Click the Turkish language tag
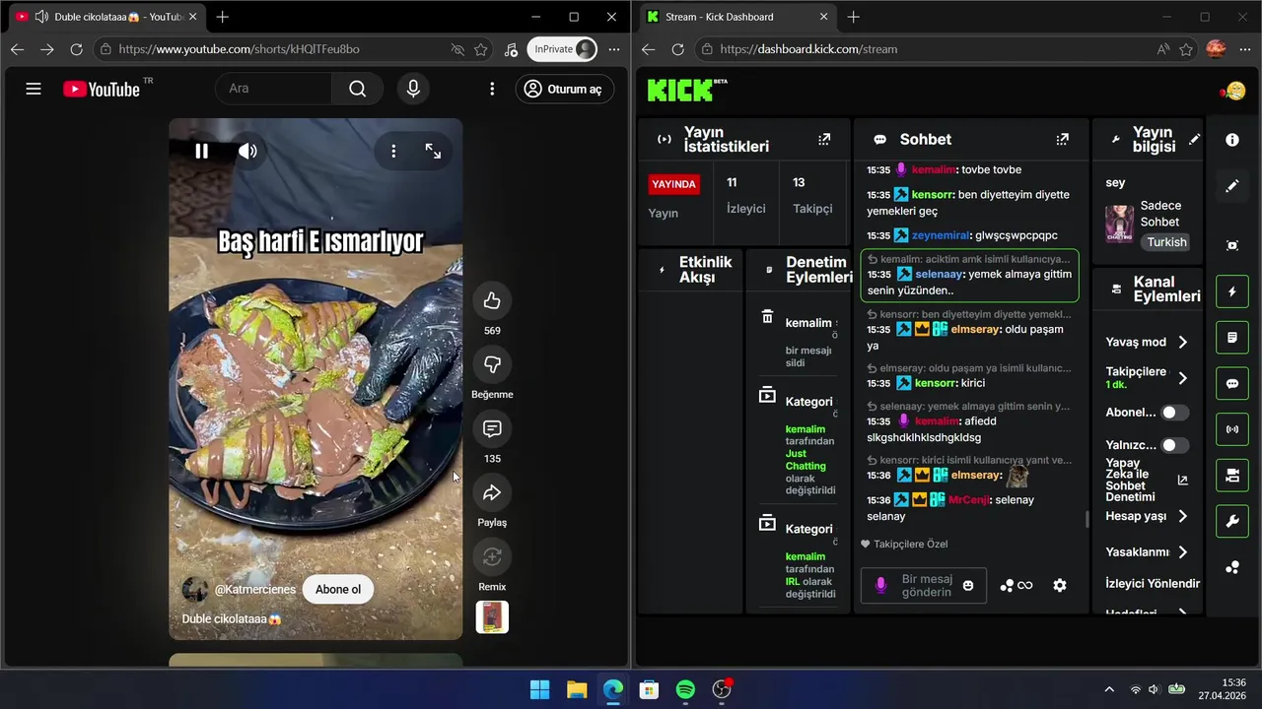 click(x=1166, y=242)
